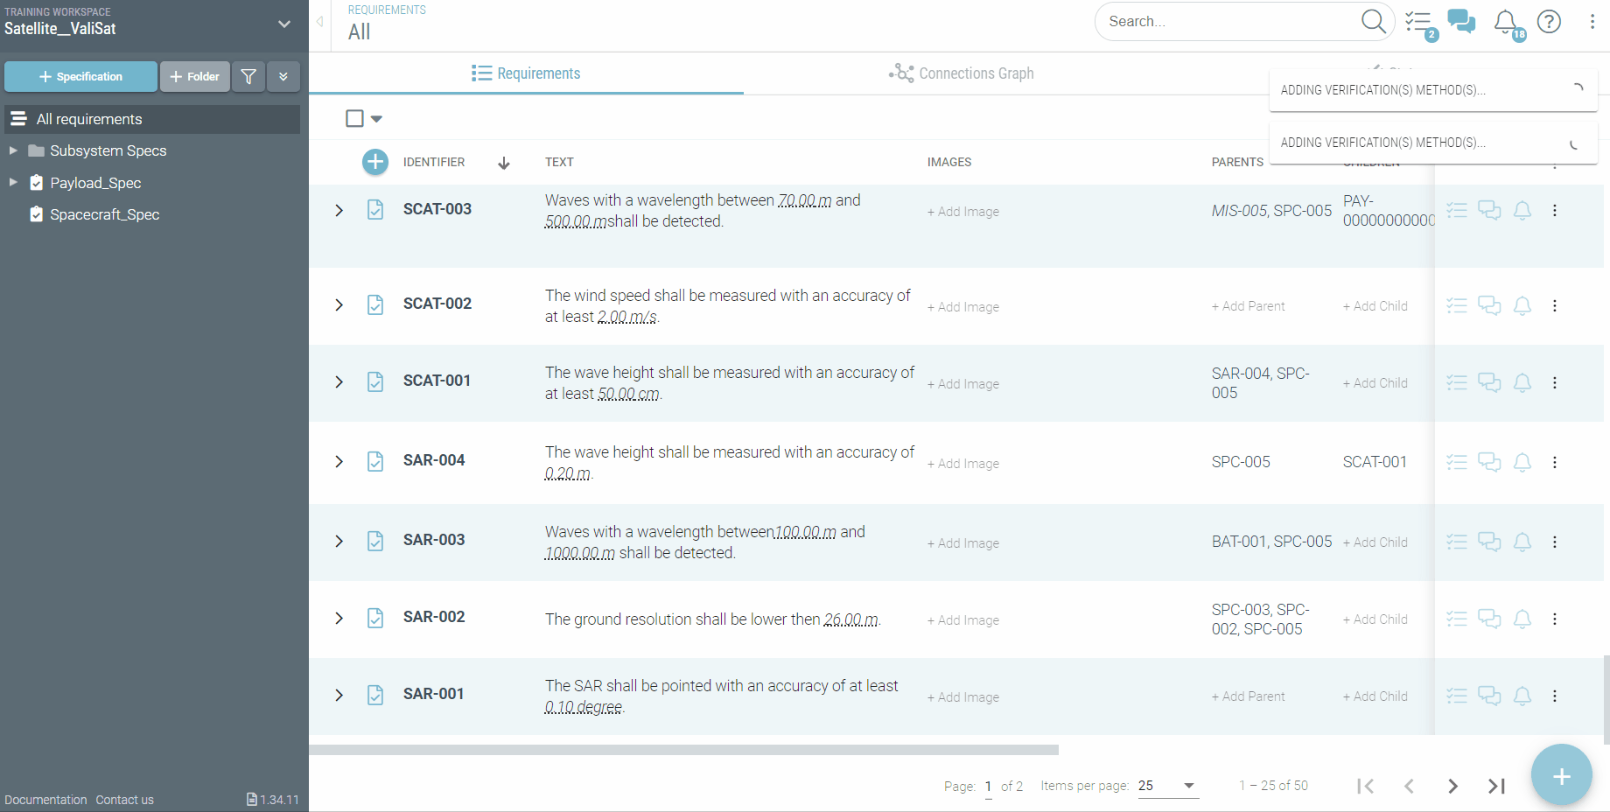Open the Satellite_ValiSat workspace dropdown
This screenshot has width=1610, height=812.
pos(283,24)
